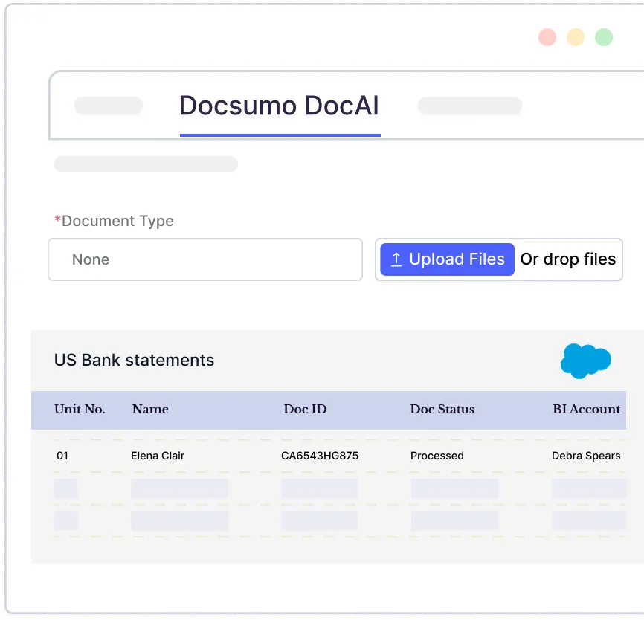
Task: Click the Name column header
Action: point(150,409)
